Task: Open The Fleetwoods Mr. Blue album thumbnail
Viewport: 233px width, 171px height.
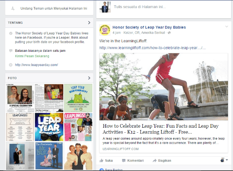Action: 49,156
